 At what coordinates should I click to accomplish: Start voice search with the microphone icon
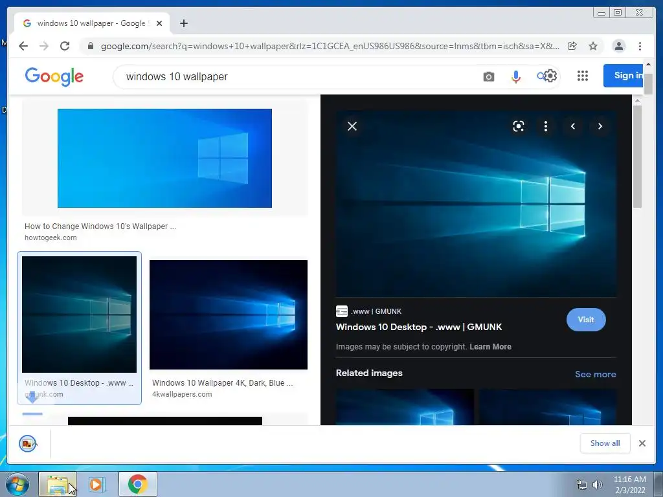pyautogui.click(x=516, y=76)
